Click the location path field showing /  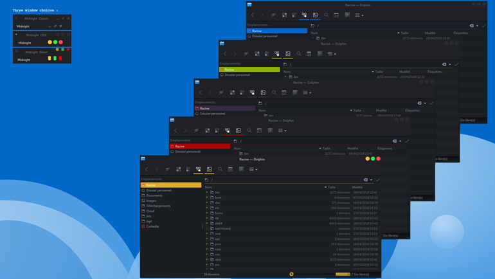285,180
